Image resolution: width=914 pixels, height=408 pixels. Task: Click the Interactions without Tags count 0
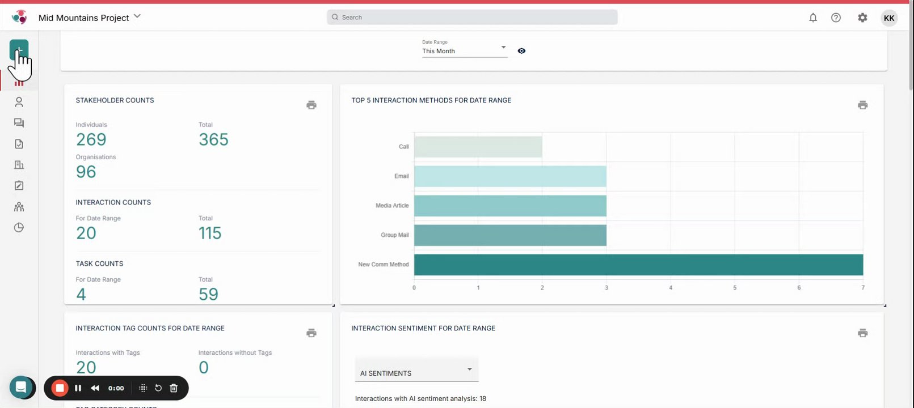coord(204,367)
